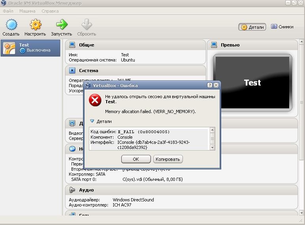Screen dimensions: 305x225
Task: Switch to the Снимки (Snapshots) view
Action: 282,27
